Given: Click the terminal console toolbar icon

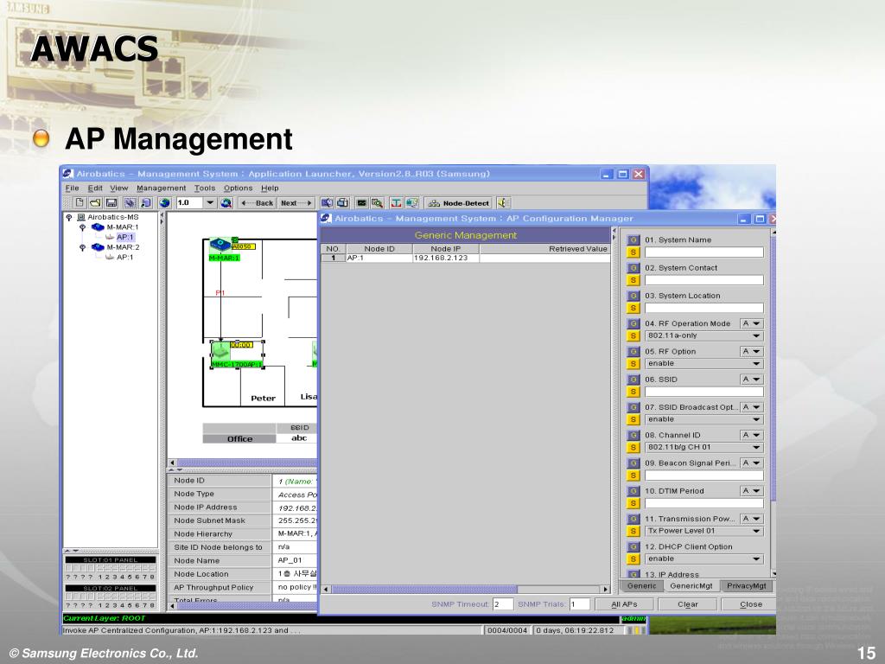Looking at the screenshot, I should tap(362, 202).
